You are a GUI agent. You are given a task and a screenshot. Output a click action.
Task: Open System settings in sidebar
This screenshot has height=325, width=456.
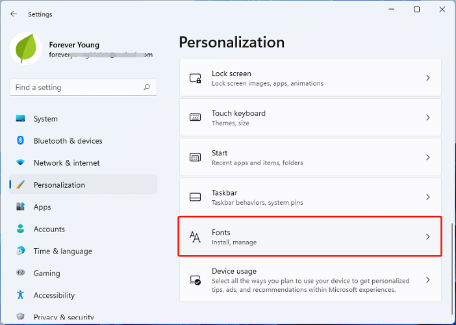point(45,119)
